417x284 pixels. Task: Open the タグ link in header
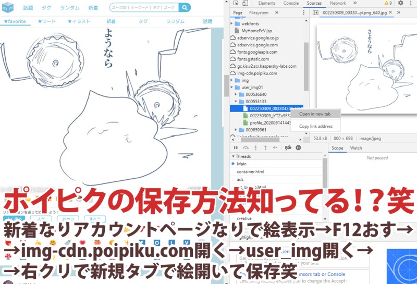pos(46,8)
